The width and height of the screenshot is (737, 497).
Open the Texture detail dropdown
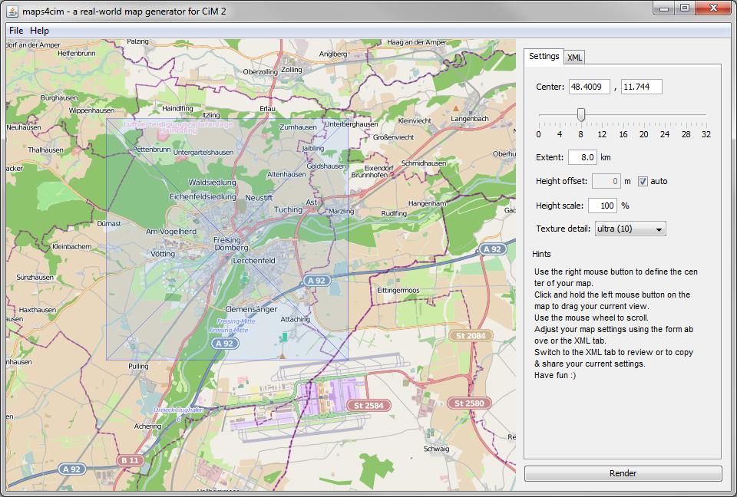(x=630, y=229)
